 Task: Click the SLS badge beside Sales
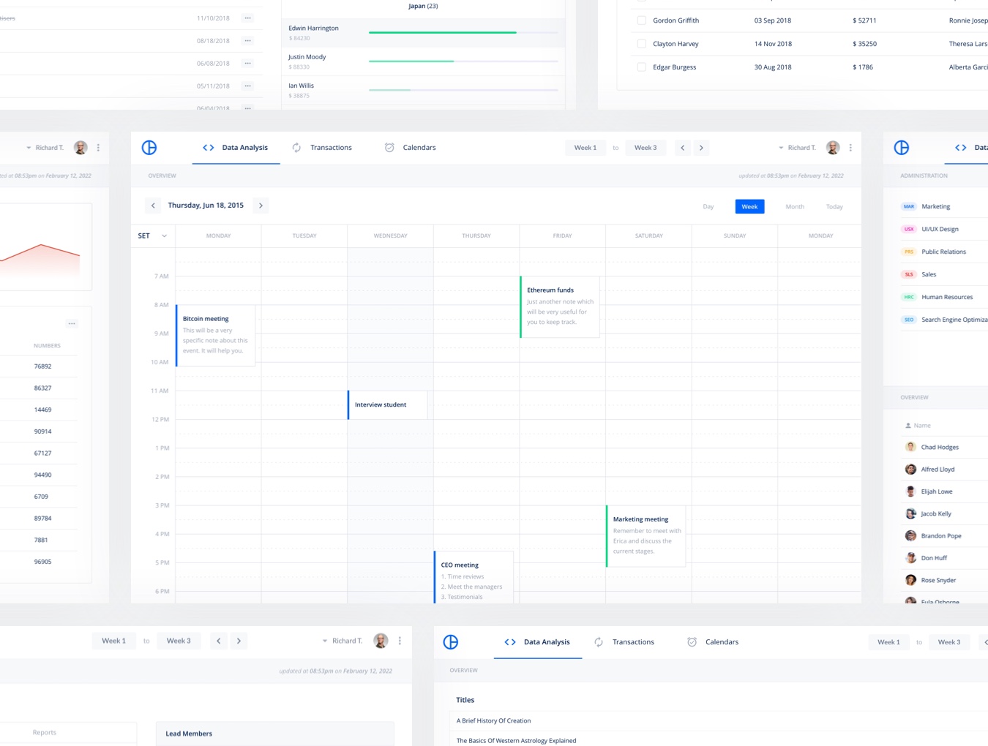pyautogui.click(x=909, y=275)
